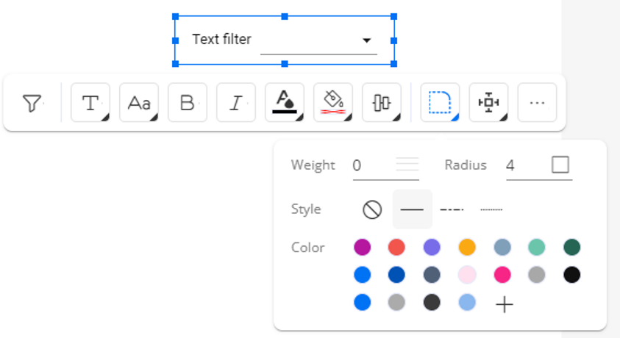
Task: Open the font family T tool
Action: (90, 103)
